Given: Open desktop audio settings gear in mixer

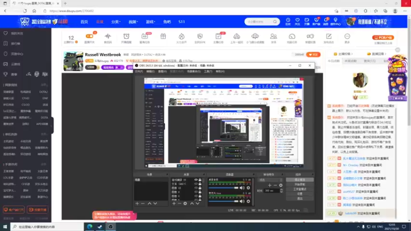Looking at the screenshot, I should (248, 188).
